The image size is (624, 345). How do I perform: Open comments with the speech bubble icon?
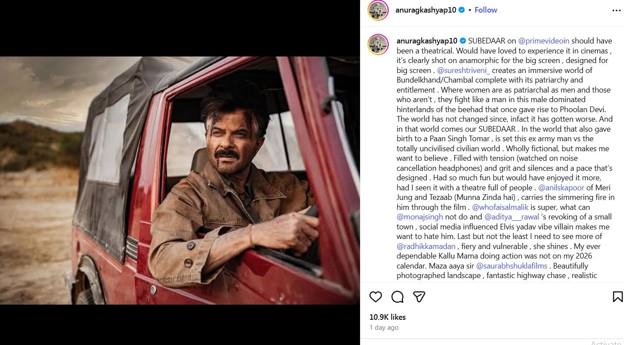coord(397,297)
